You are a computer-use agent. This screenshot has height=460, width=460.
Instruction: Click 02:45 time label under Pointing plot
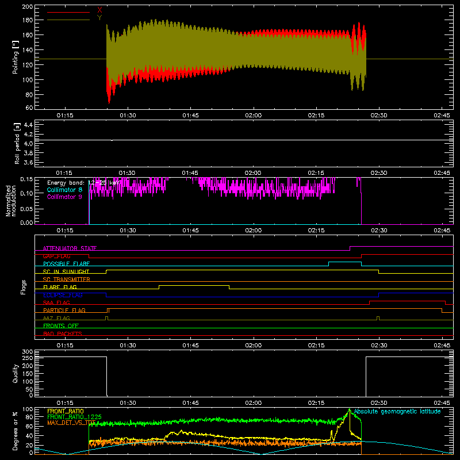coord(442,116)
